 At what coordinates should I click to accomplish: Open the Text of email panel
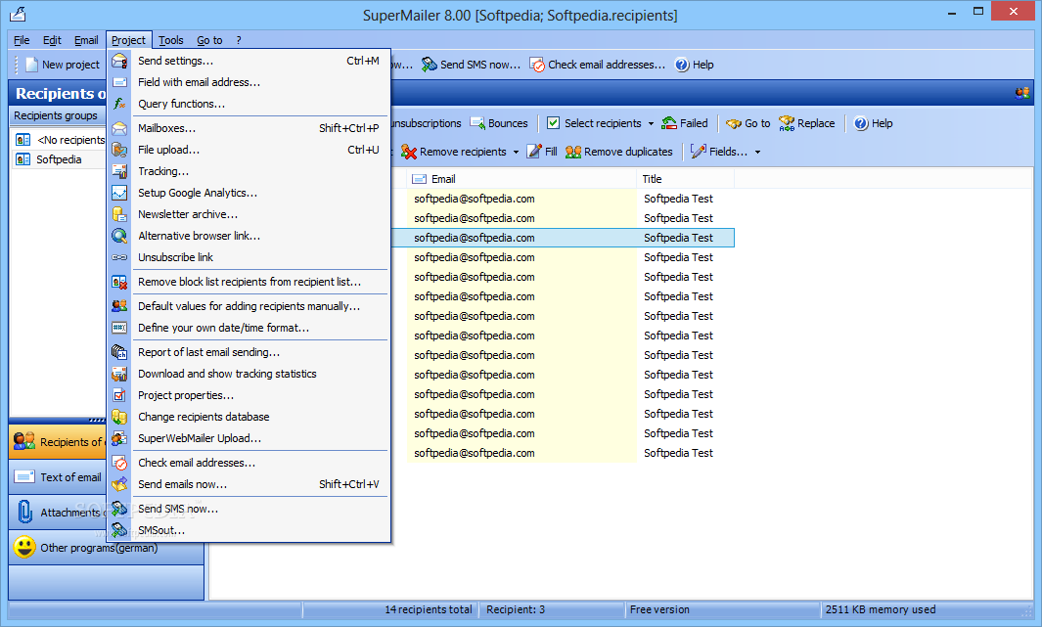point(58,477)
